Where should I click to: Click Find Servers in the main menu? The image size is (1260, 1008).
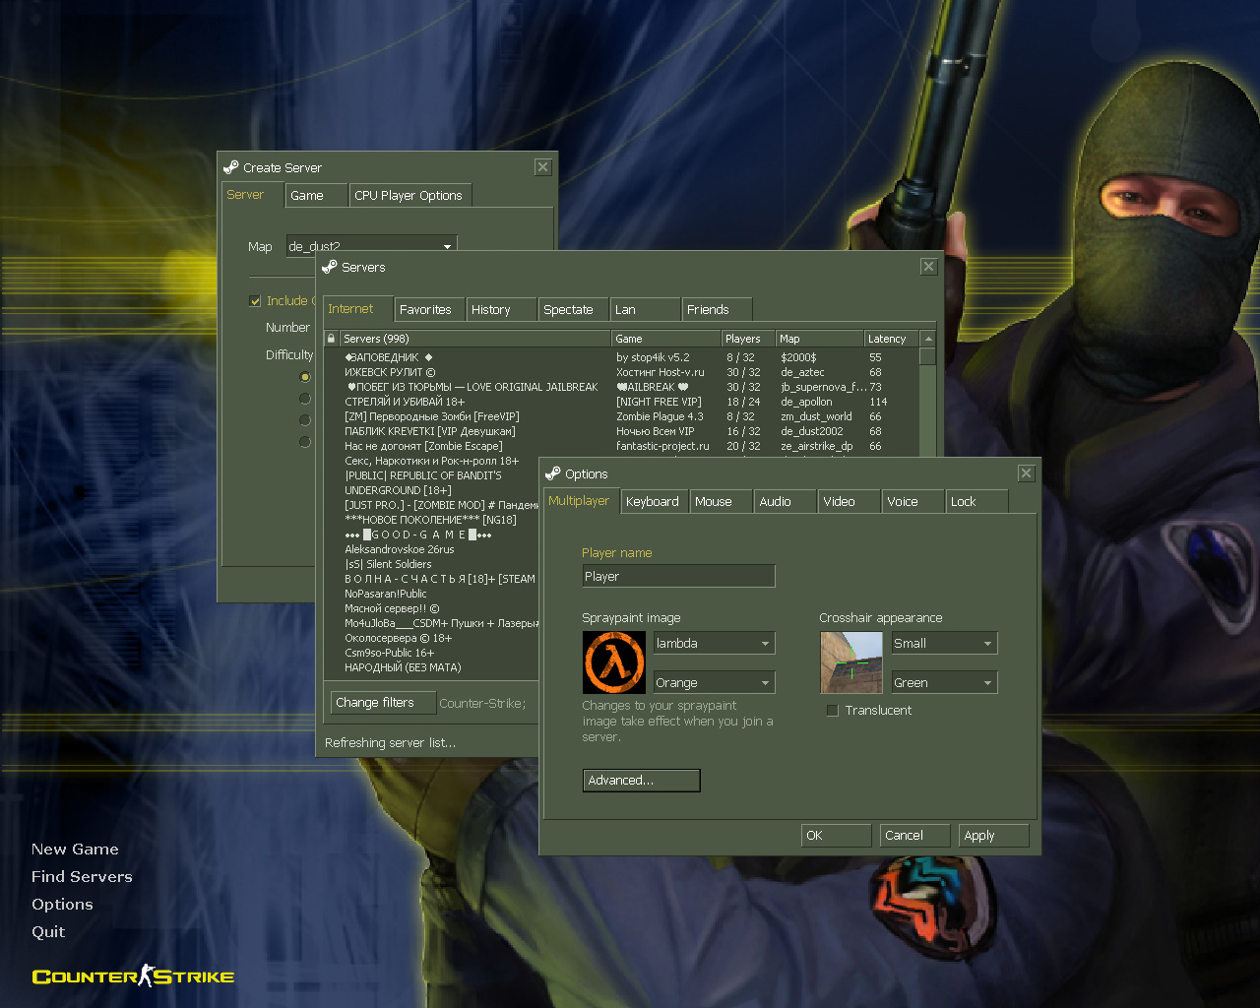pyautogui.click(x=82, y=876)
